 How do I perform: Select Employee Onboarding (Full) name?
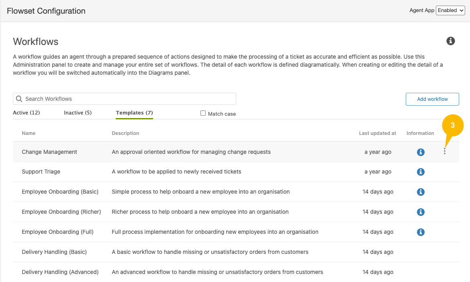tap(57, 232)
